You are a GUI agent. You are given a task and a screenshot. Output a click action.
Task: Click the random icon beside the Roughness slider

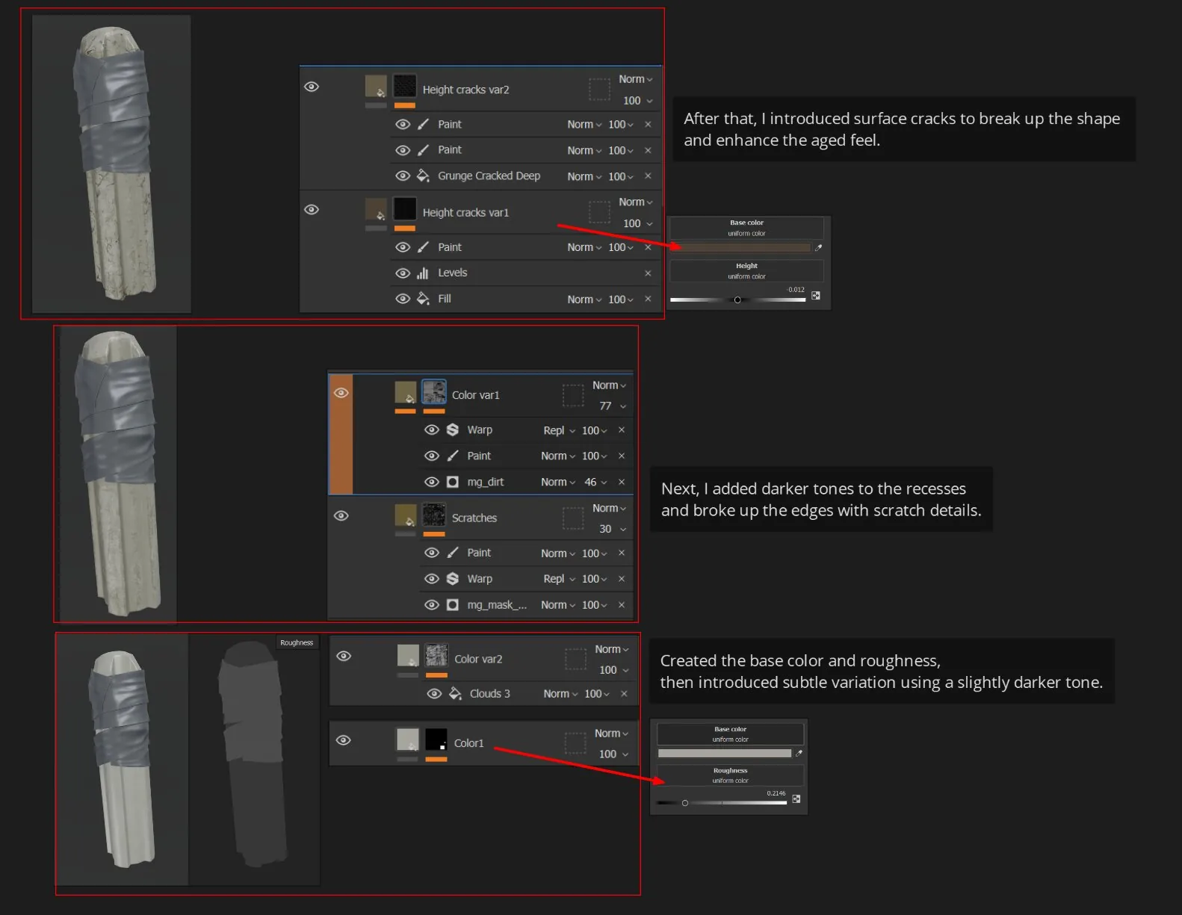tap(796, 799)
